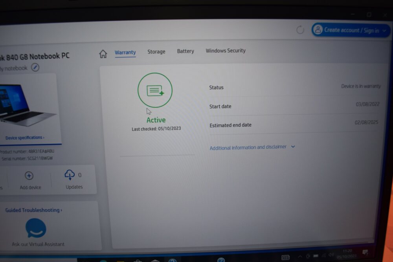The height and width of the screenshot is (262, 393).
Task: Click Create account / Sign in button
Action: [351, 30]
